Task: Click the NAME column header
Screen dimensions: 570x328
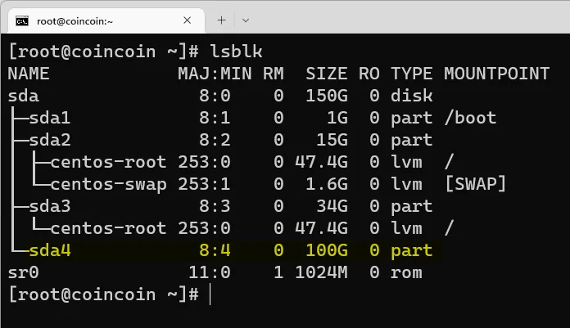Action: (x=29, y=74)
